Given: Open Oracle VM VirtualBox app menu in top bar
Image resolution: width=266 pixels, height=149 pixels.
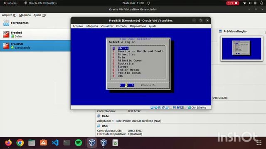Looking at the screenshot, I should (x=41, y=3).
